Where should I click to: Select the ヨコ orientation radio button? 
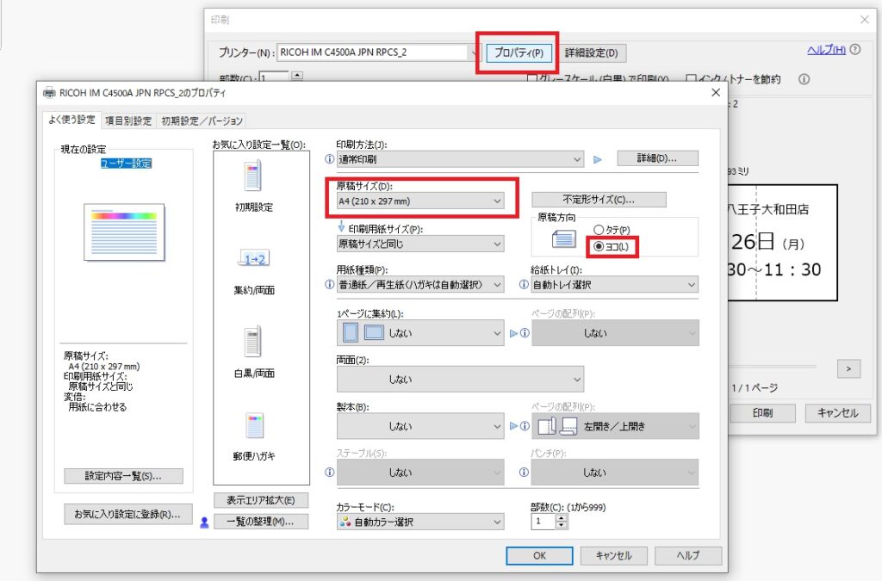pos(599,246)
